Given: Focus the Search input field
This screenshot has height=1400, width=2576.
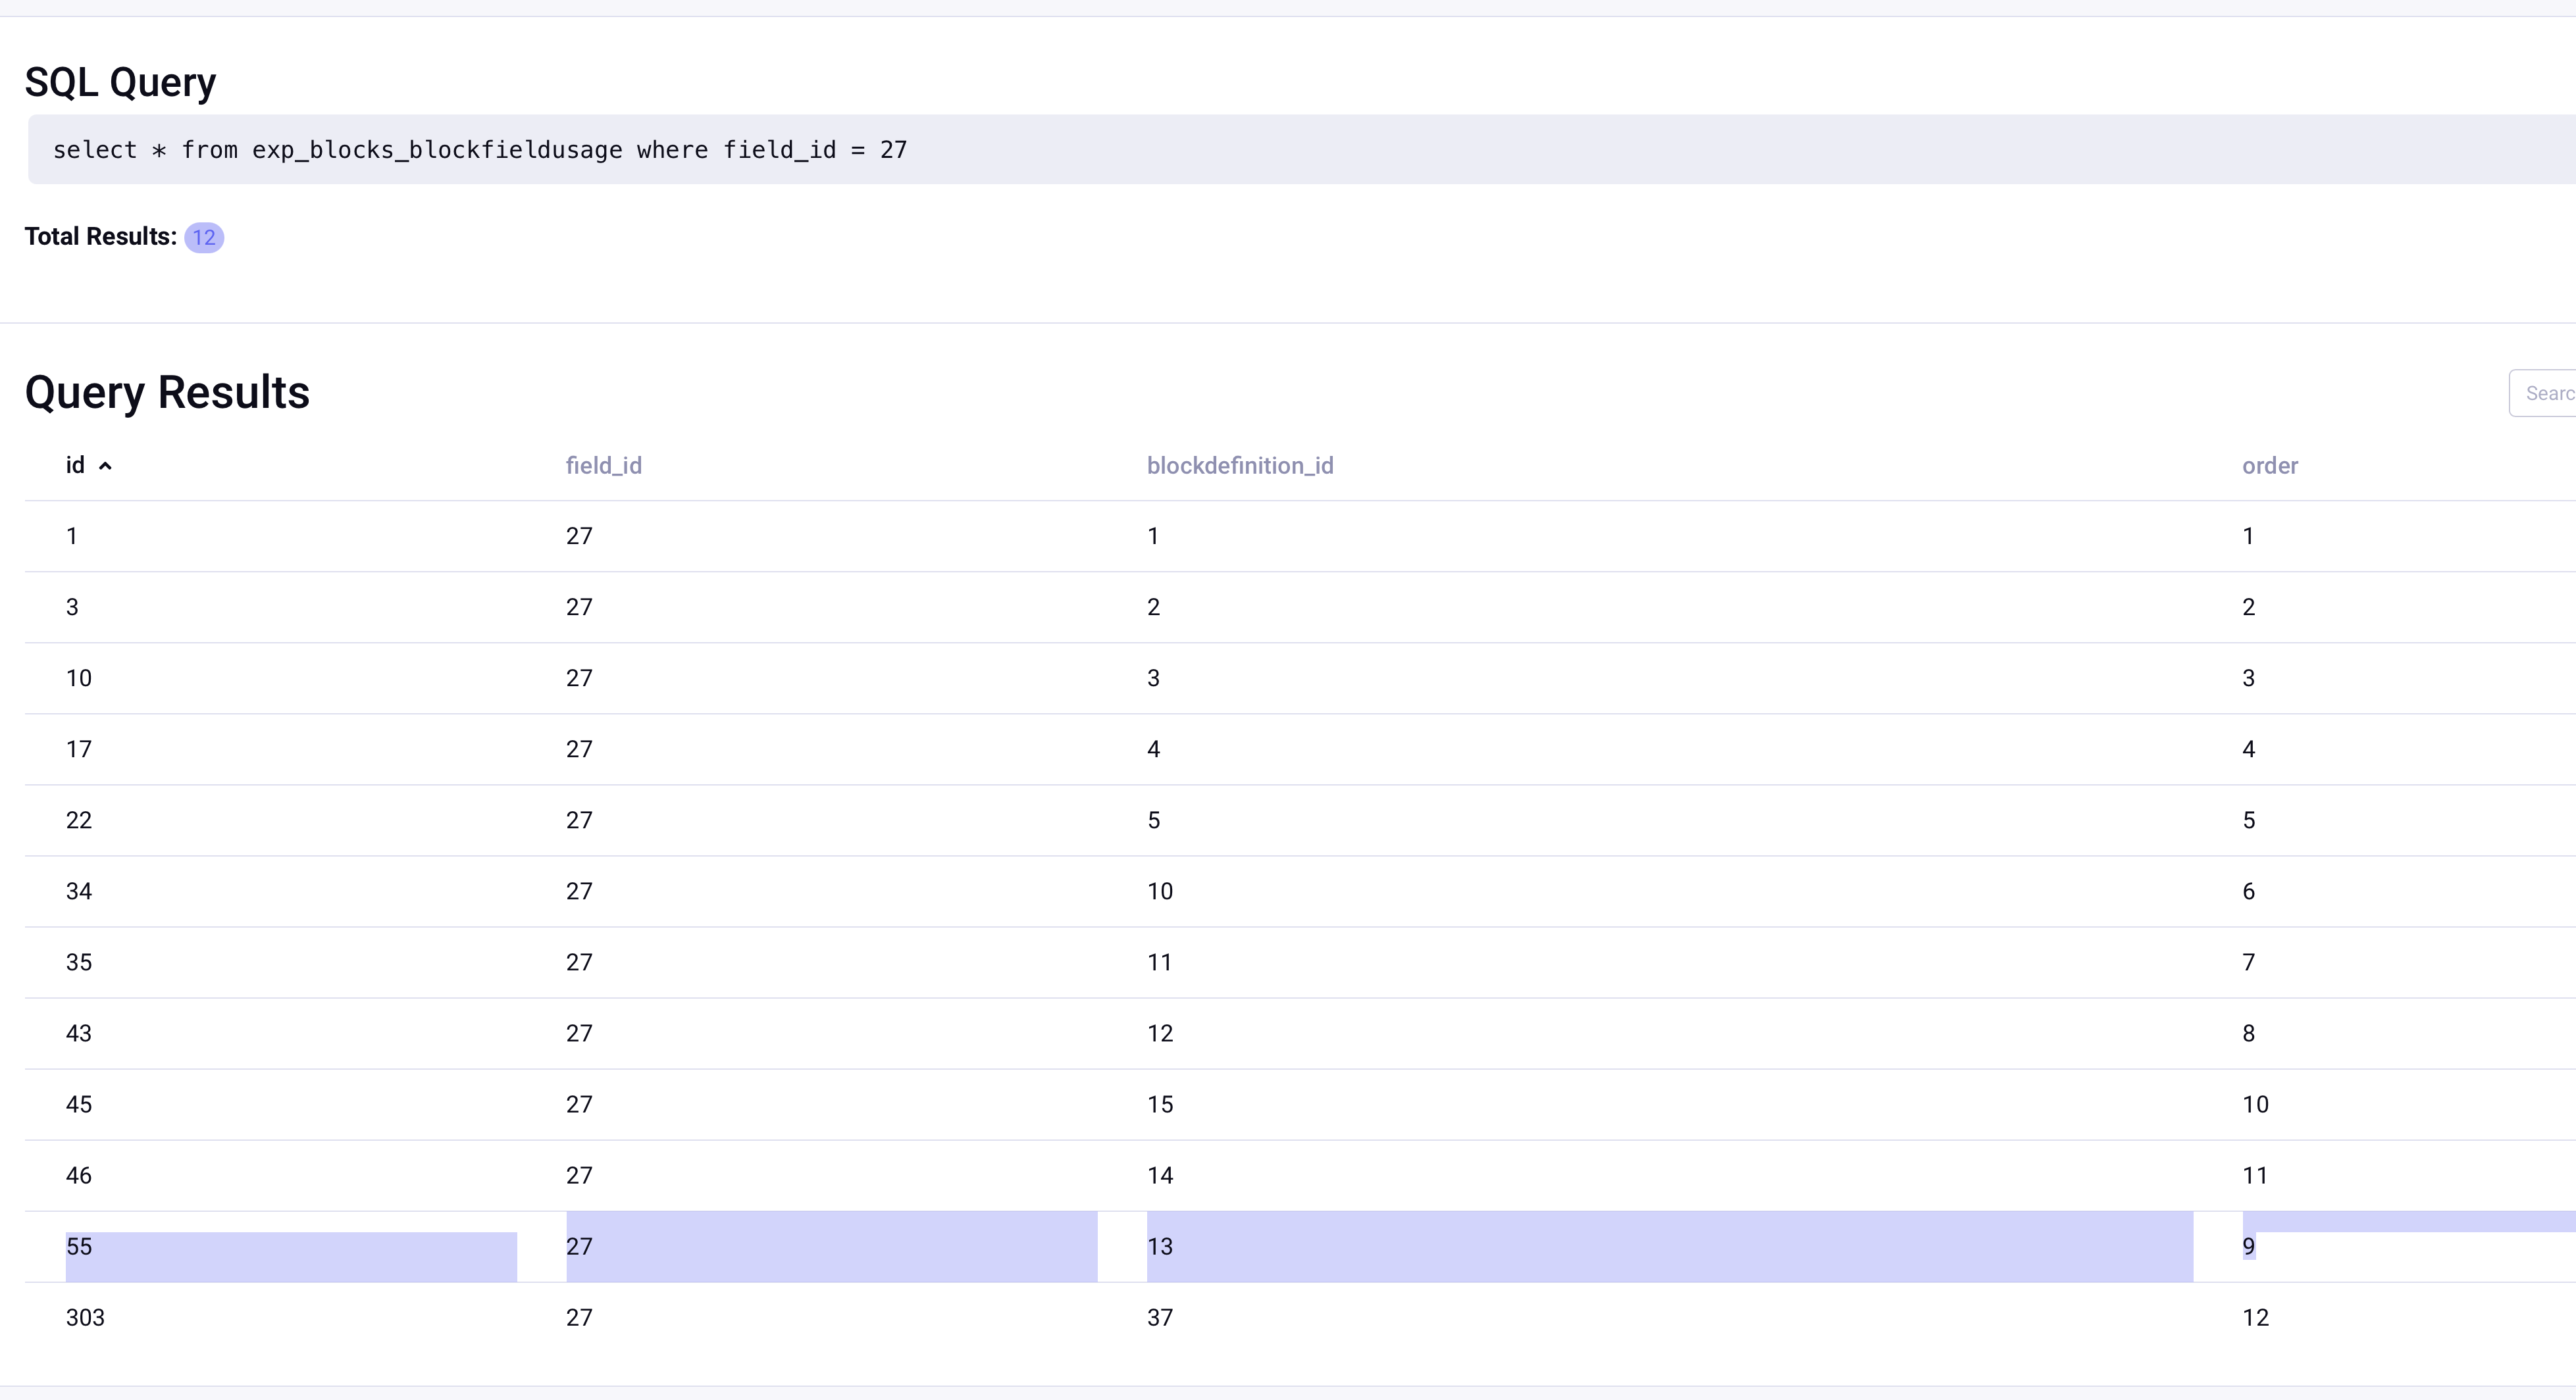Looking at the screenshot, I should [x=2543, y=393].
